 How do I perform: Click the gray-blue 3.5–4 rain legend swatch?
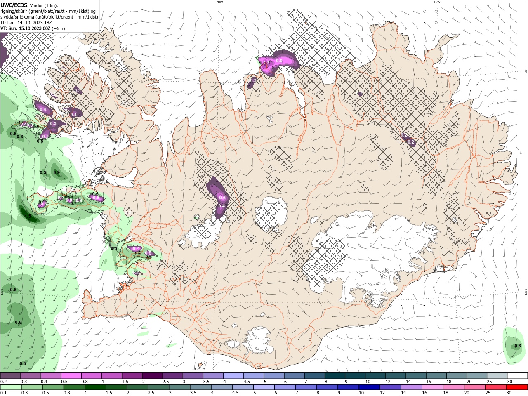coord(201,387)
